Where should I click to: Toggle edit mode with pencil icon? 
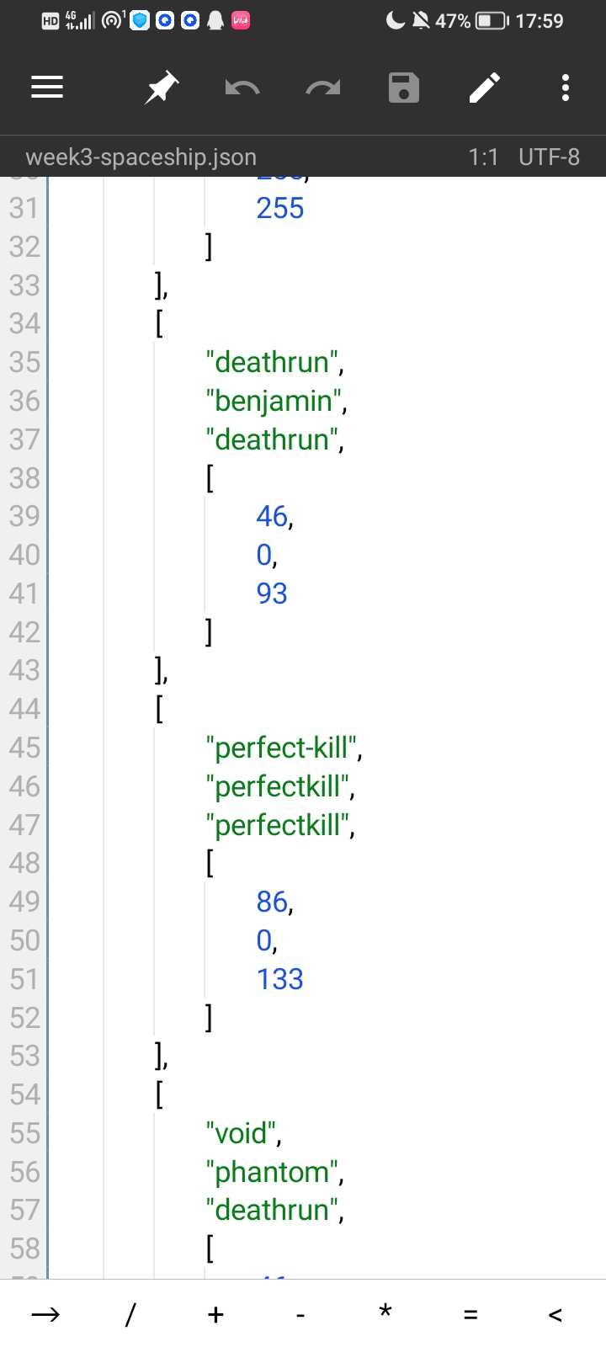(x=485, y=88)
